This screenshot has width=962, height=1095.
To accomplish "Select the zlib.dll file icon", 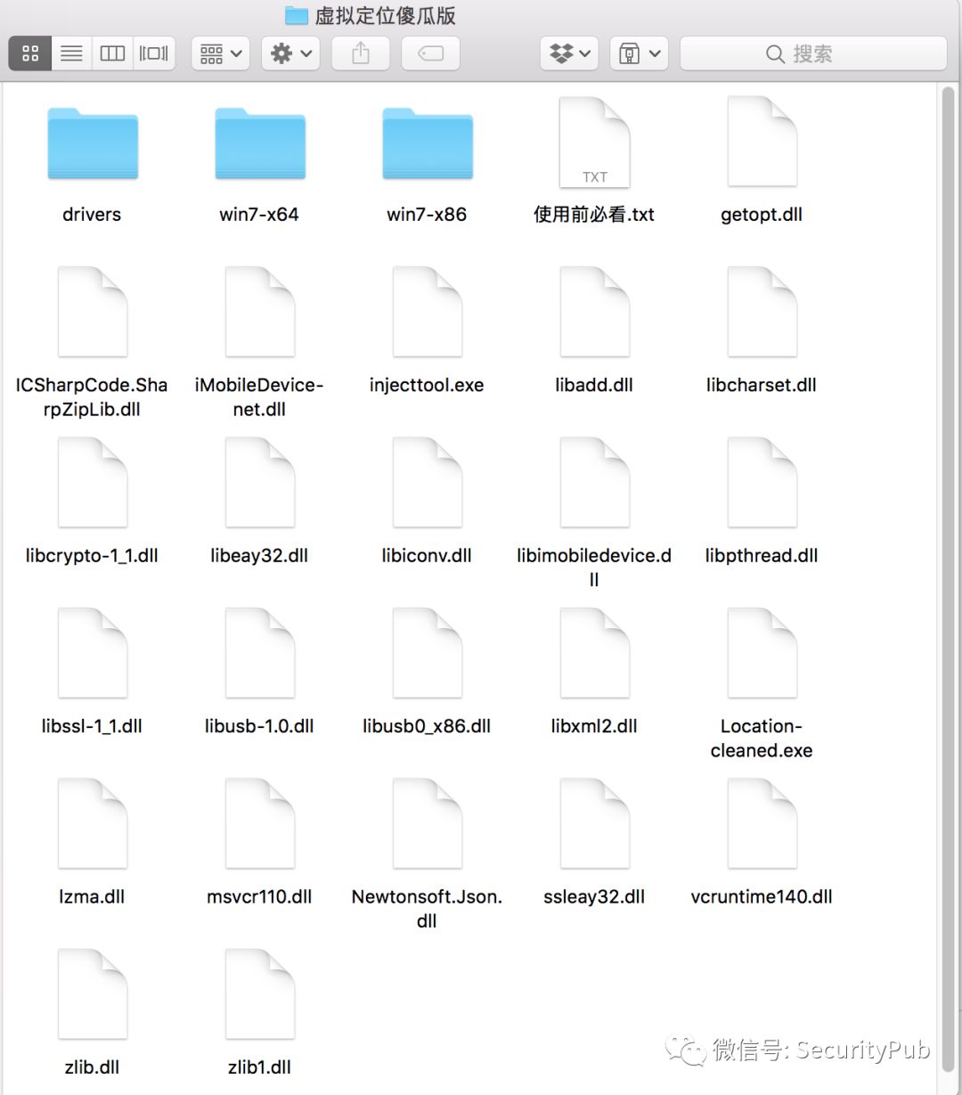I will pyautogui.click(x=93, y=995).
